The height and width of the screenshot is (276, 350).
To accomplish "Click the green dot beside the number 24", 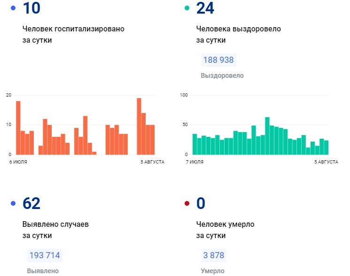I will (x=187, y=8).
